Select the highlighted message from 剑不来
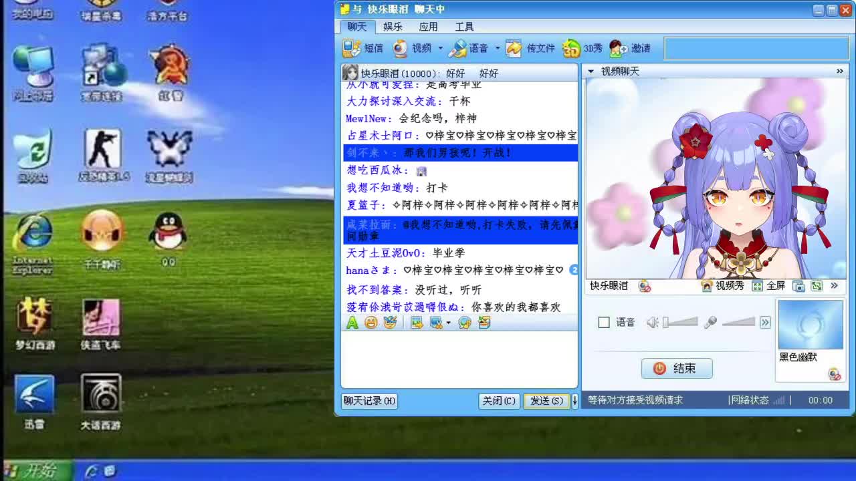Screen dimensions: 856x481 pos(461,153)
